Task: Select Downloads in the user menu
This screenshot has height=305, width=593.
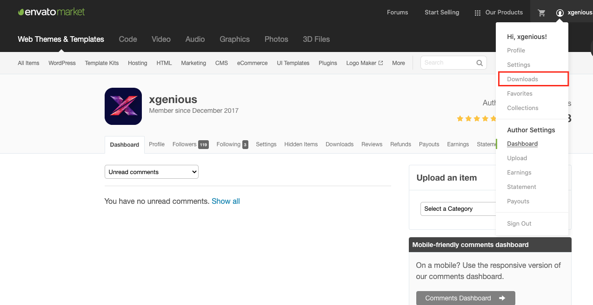Action: (522, 79)
